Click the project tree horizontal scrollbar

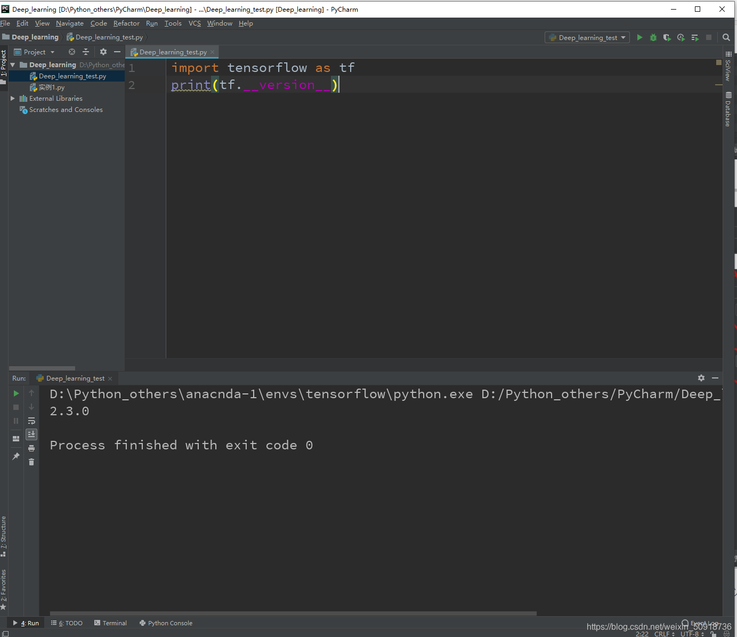[x=42, y=368]
